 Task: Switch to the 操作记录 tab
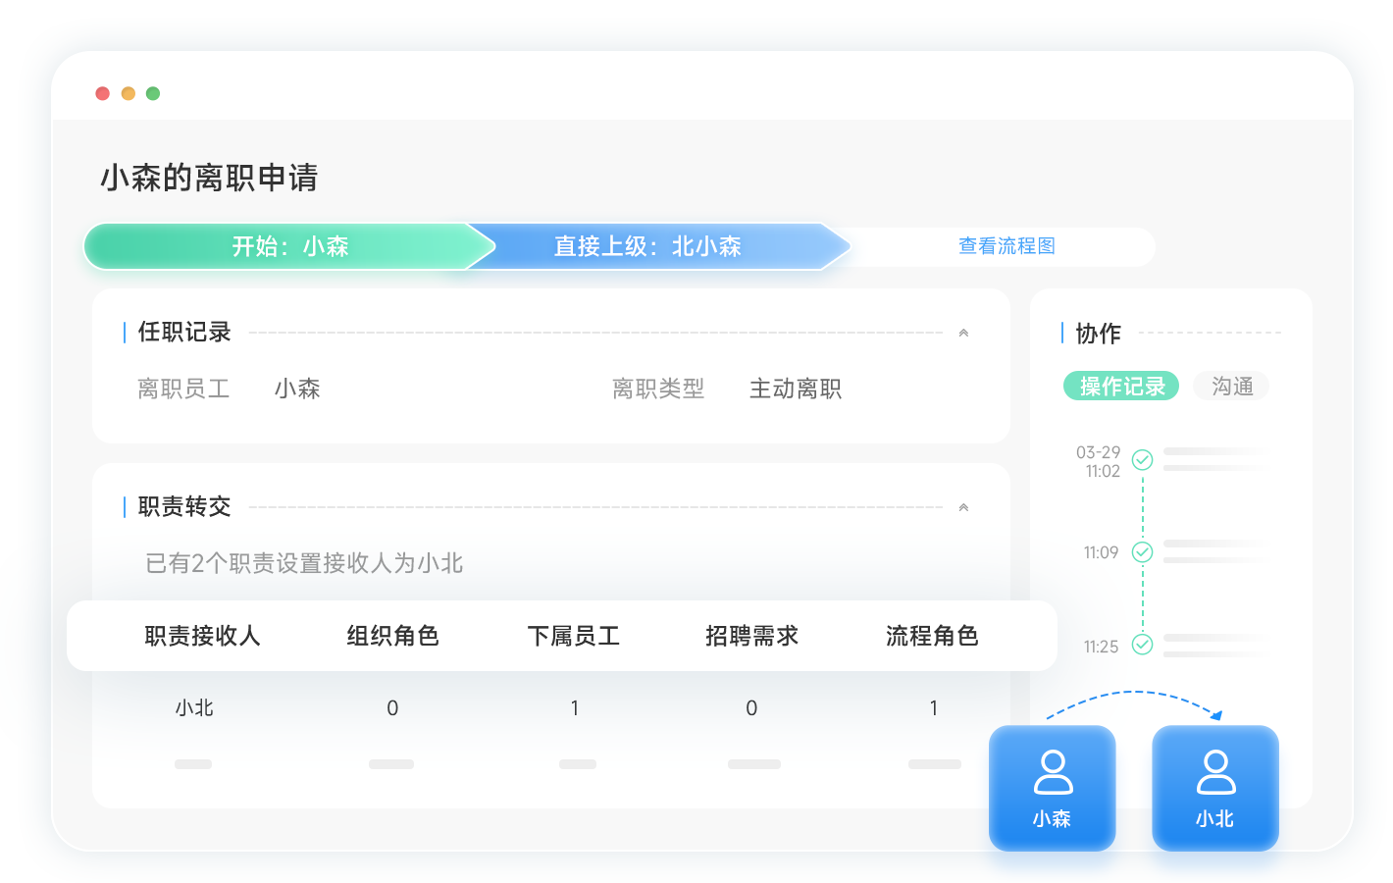(1121, 387)
